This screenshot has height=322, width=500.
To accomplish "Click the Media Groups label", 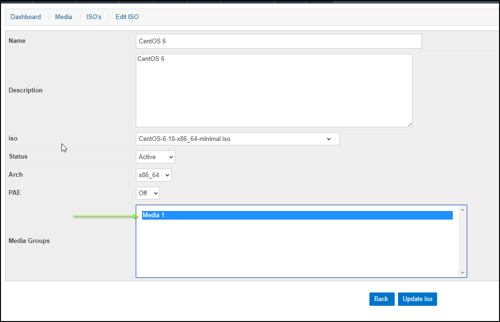I will click(x=29, y=241).
